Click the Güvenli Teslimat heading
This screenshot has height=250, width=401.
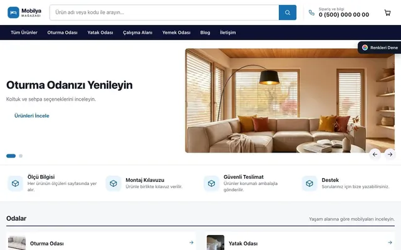click(244, 177)
